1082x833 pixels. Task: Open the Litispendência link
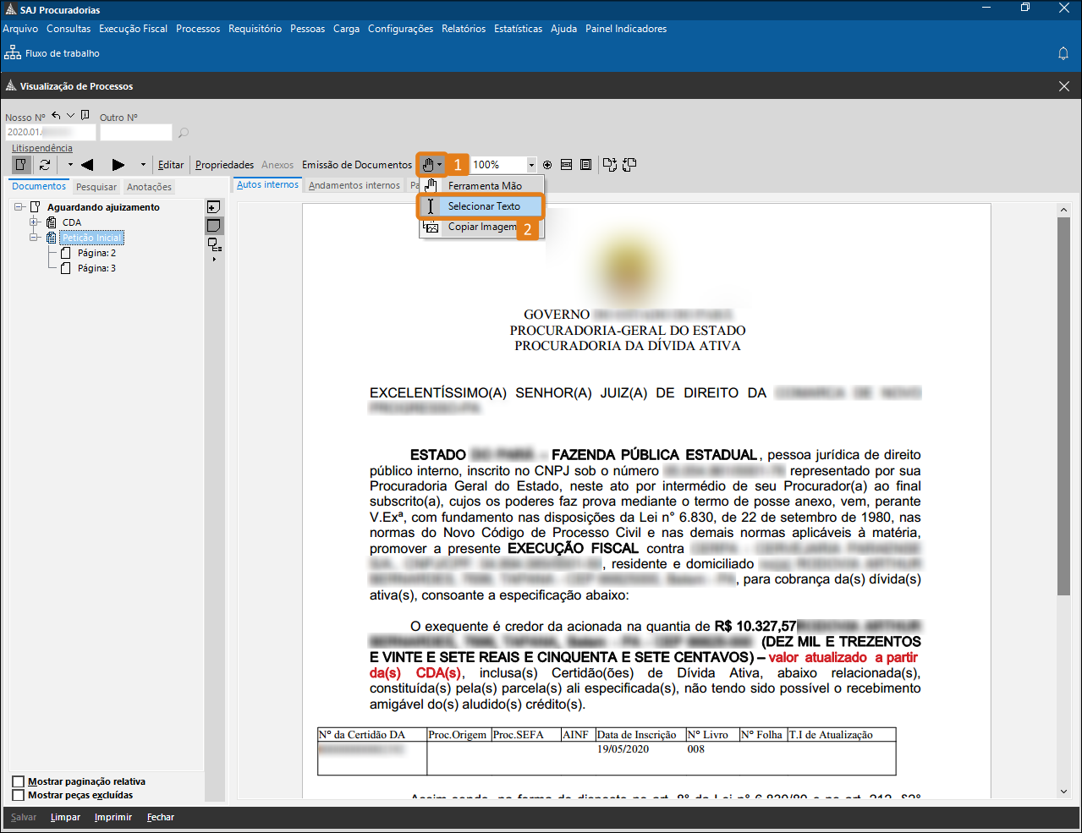[42, 148]
